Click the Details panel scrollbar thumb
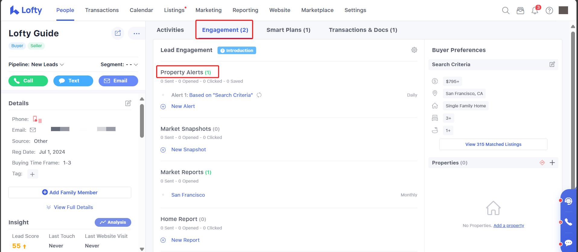Image resolution: width=578 pixels, height=252 pixels. (142, 121)
